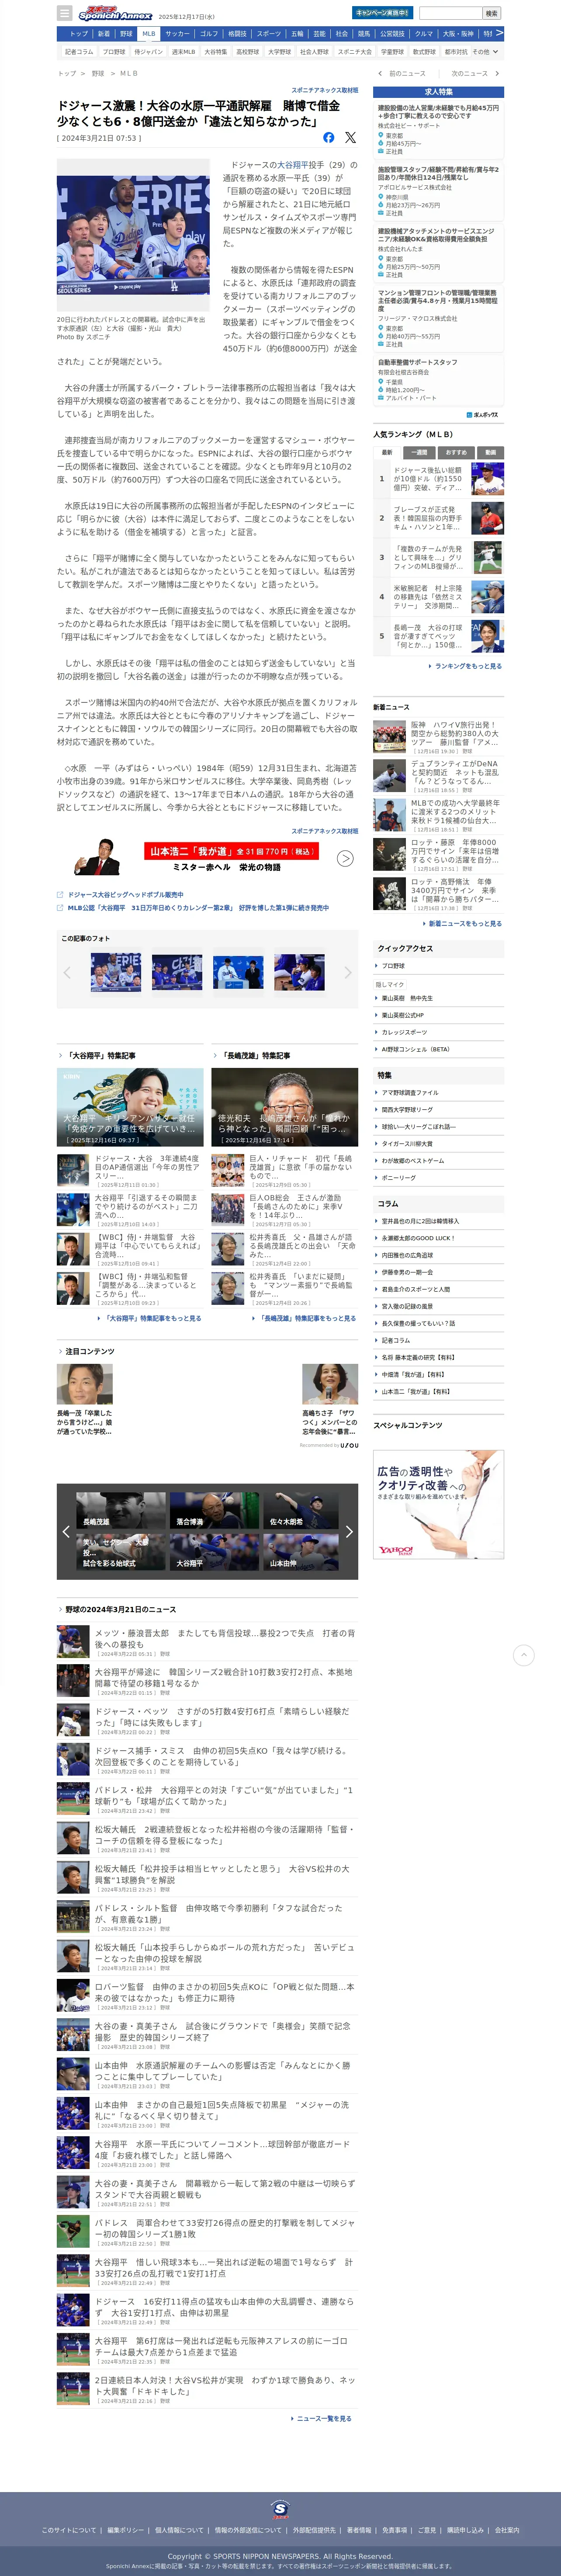Open the hamburger menu icon
This screenshot has height=2576, width=561.
[x=65, y=14]
